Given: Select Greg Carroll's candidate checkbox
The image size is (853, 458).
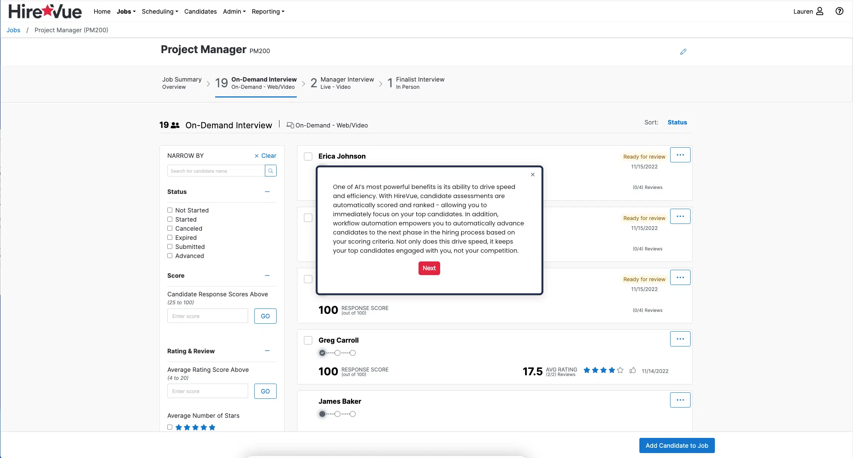Looking at the screenshot, I should pos(308,340).
